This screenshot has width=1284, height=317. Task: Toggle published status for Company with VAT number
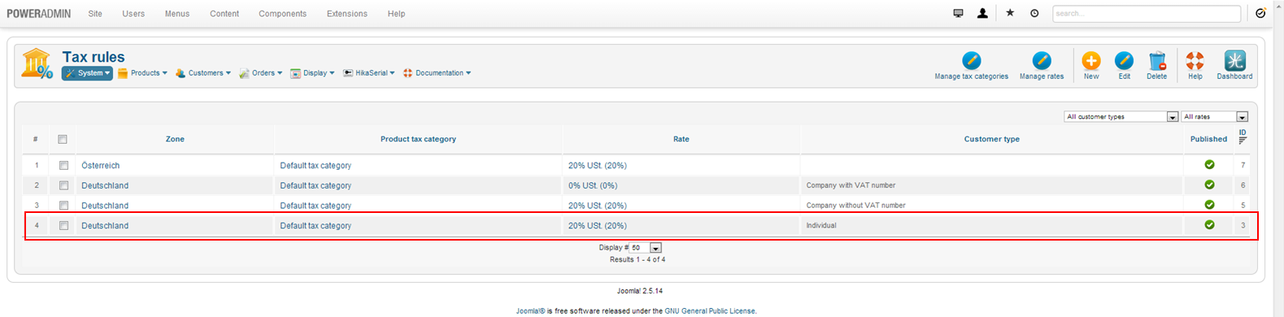pos(1209,185)
